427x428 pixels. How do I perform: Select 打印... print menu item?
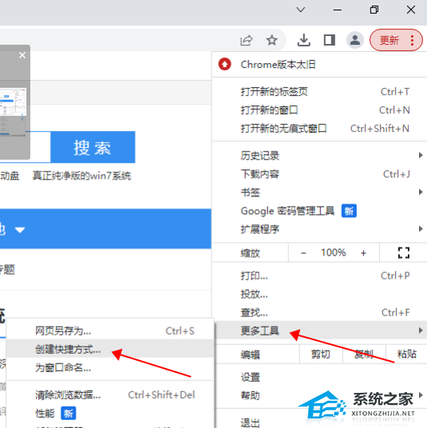pyautogui.click(x=320, y=275)
